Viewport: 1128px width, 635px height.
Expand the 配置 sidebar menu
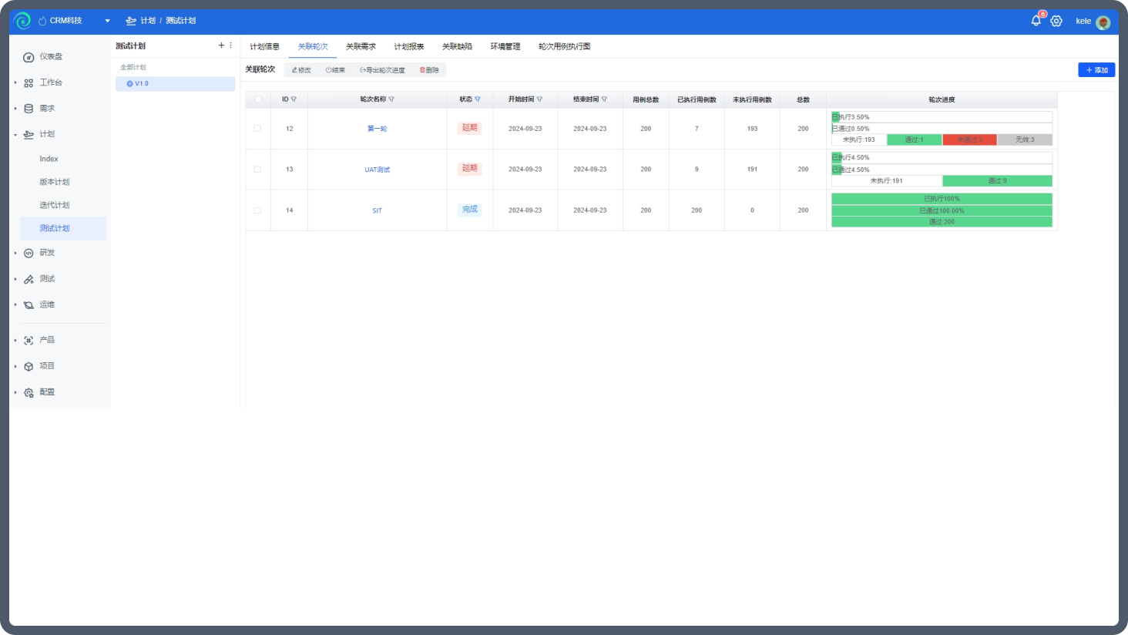point(47,392)
